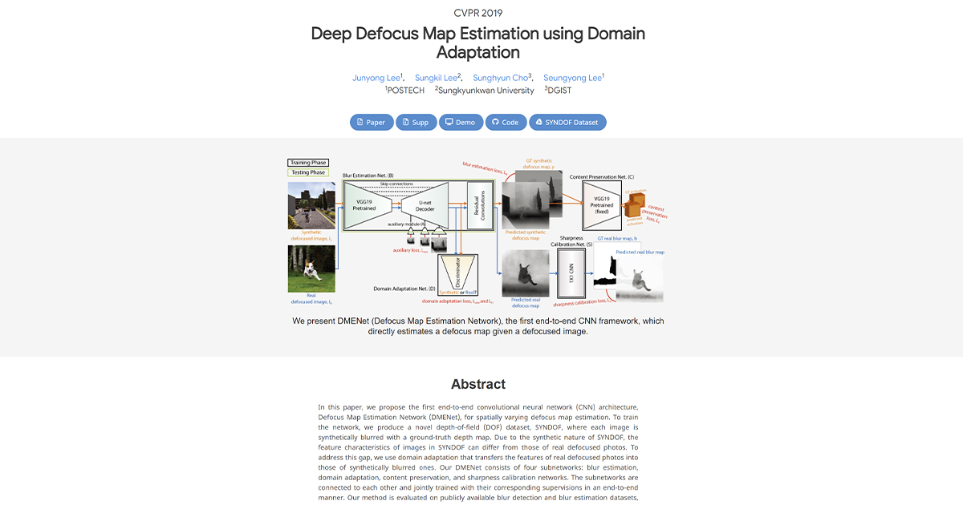This screenshot has height=505, width=963.
Task: Open Junyong Lee's author page
Action: pos(377,77)
